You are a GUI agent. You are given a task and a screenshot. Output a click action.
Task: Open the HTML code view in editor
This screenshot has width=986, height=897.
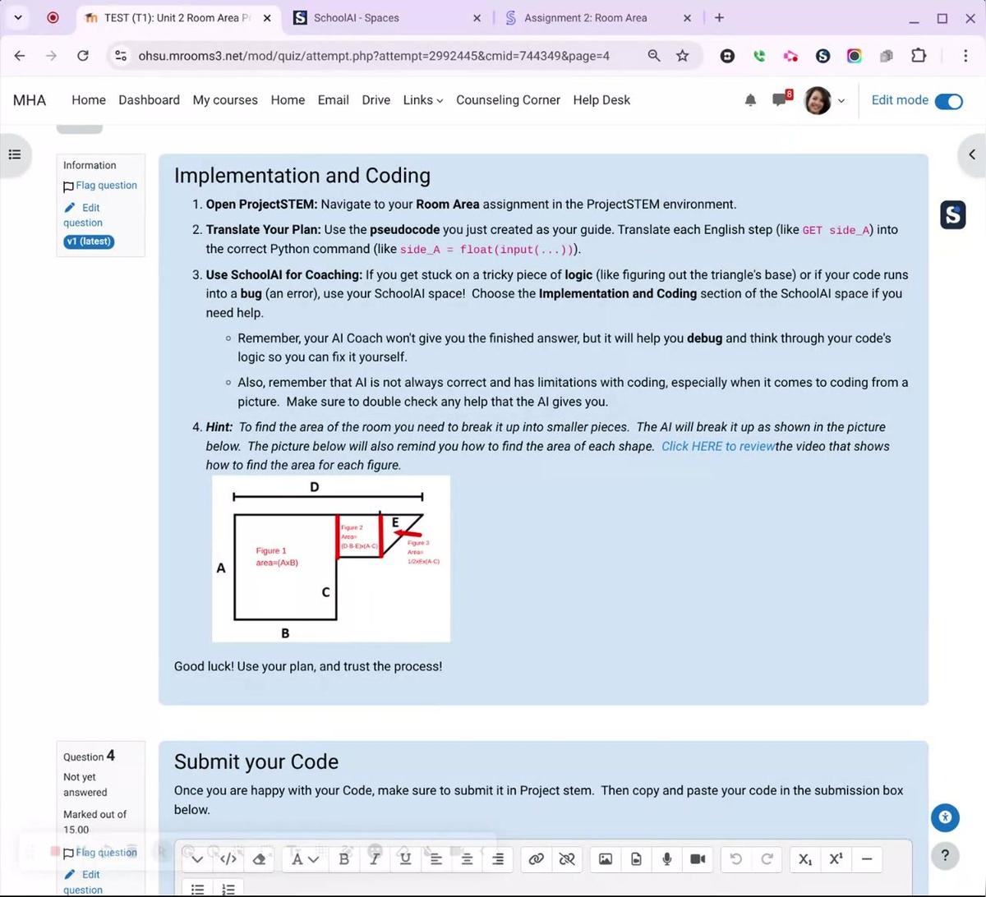tap(228, 859)
